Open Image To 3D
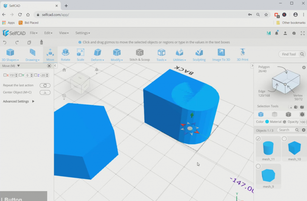This screenshot has height=201, width=307. click(x=221, y=54)
